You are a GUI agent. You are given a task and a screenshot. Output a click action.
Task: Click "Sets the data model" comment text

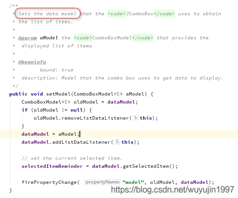coord(47,14)
